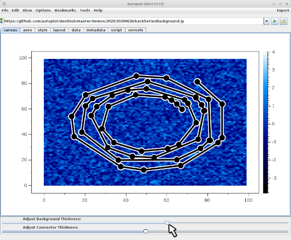Click y-axis label 80
This screenshot has width=291, height=240.
click(24, 83)
